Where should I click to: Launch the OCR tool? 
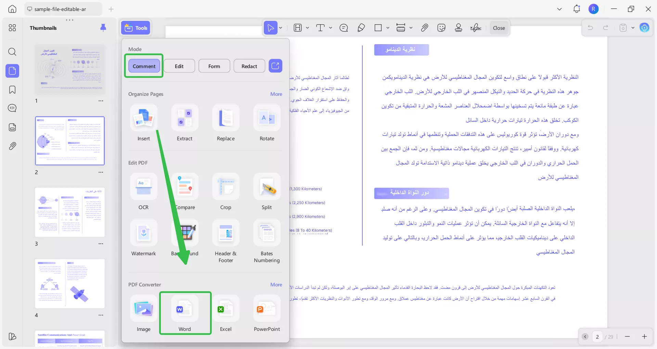(x=144, y=192)
